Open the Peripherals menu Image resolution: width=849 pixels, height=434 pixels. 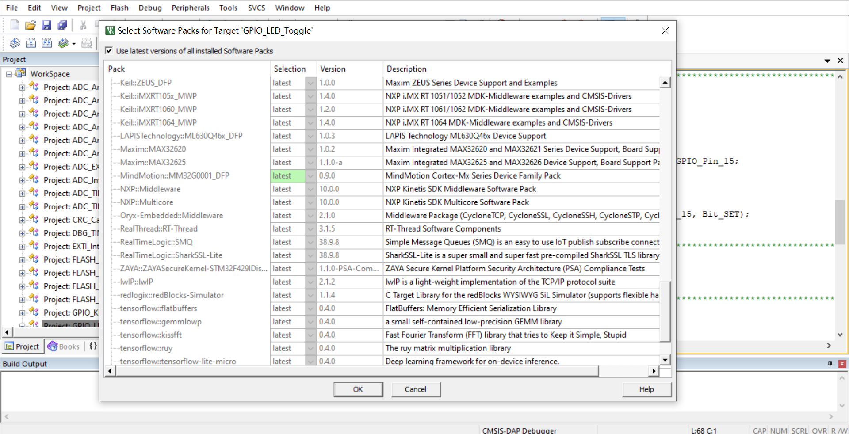(190, 8)
